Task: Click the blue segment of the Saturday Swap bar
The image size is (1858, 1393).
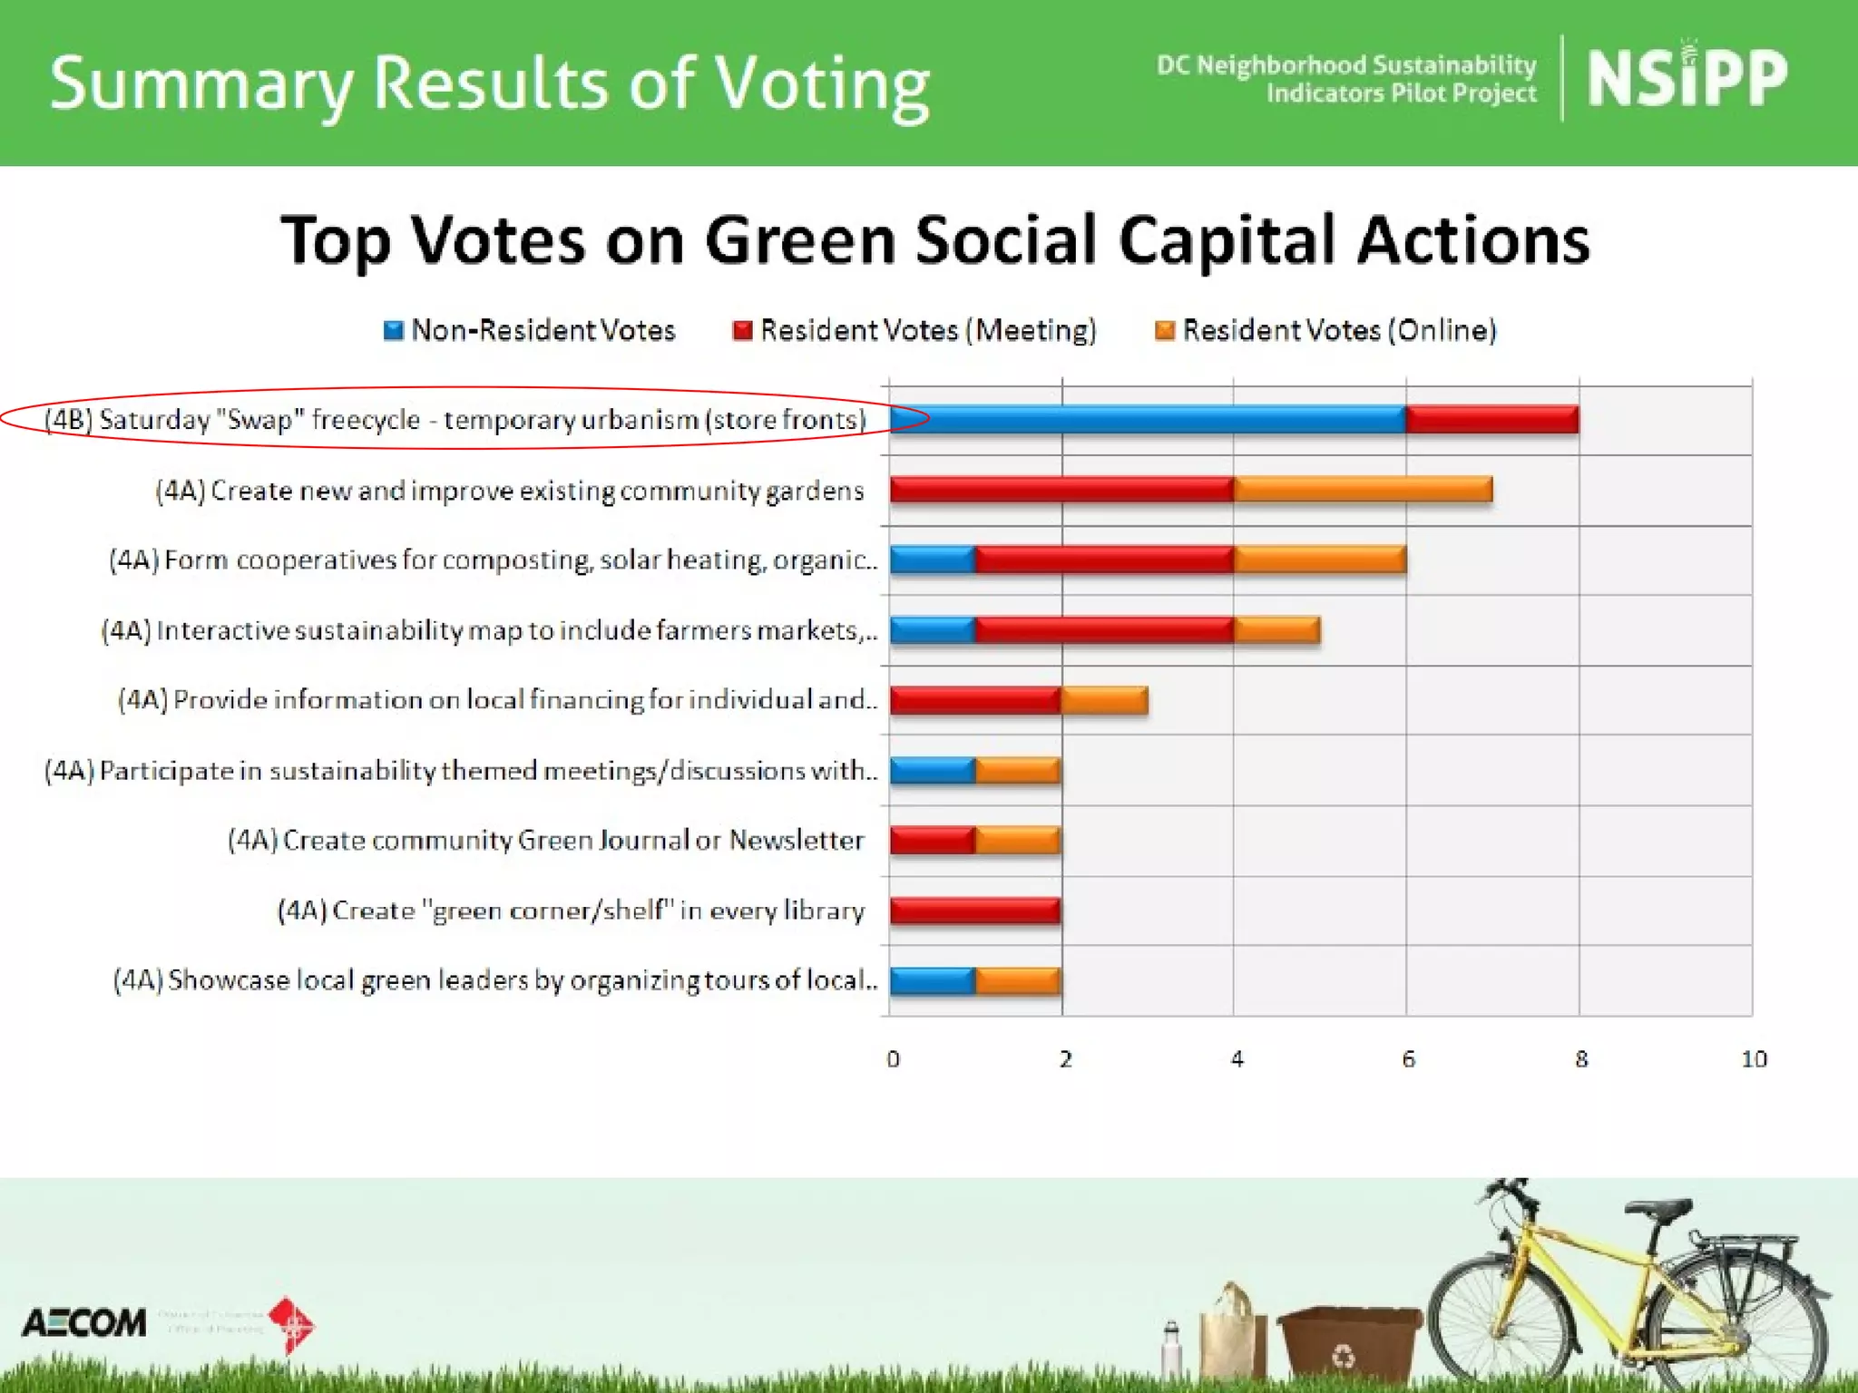Action: click(x=1147, y=420)
